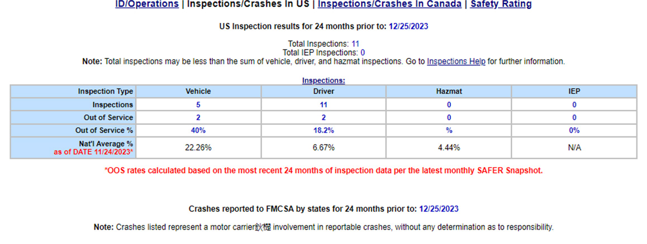647x244 pixels.
Task: Open the Safety Rating page
Action: click(x=501, y=4)
